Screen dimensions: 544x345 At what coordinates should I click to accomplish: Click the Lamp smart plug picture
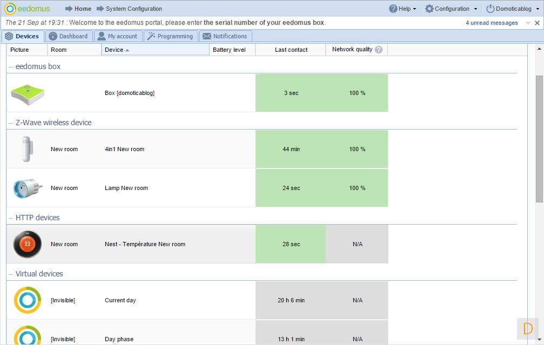(x=27, y=188)
